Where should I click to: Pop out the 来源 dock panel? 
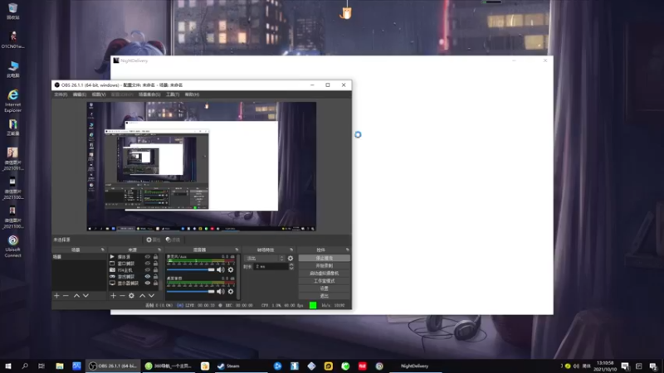coord(159,250)
